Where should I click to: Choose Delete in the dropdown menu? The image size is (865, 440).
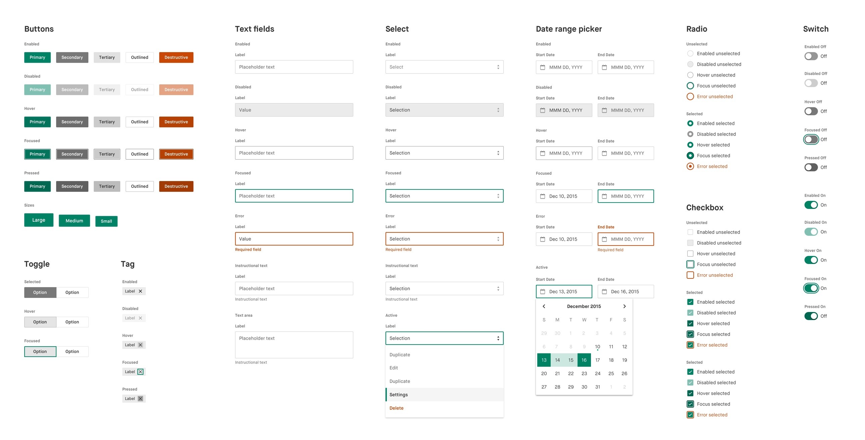(x=397, y=408)
